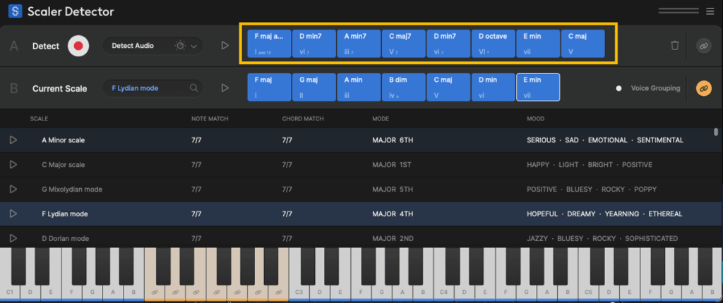
Task: Expand the chevron next to the brightness icon
Action: [x=193, y=47]
